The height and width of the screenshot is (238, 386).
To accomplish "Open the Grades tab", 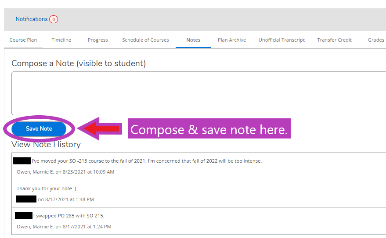I will click(376, 40).
